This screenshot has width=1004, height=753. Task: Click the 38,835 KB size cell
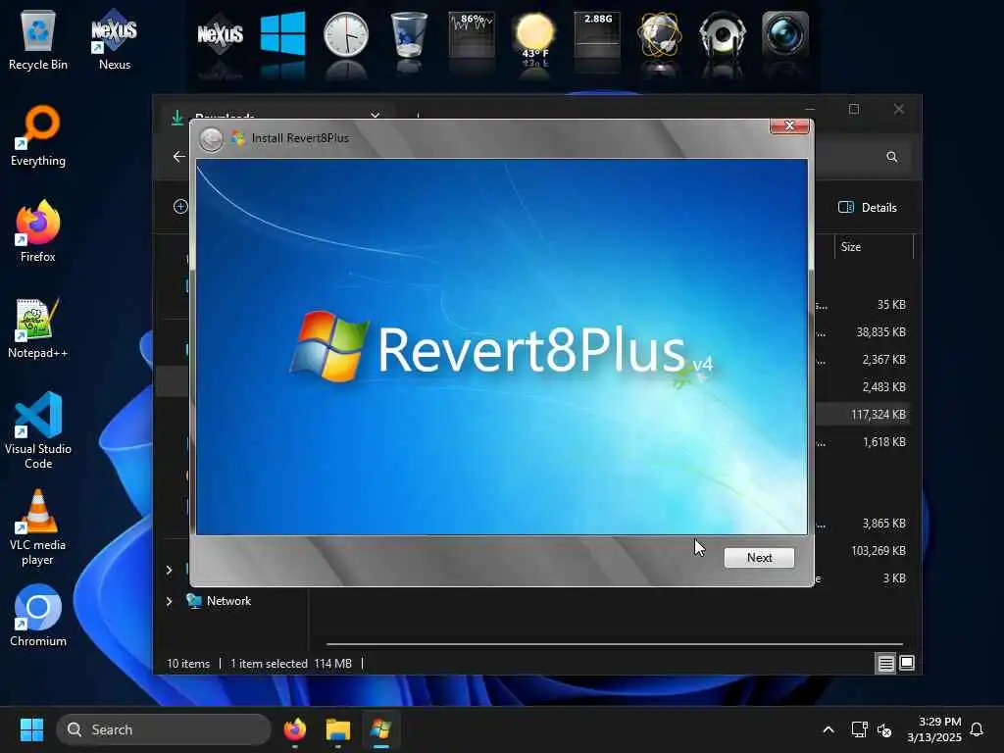click(880, 332)
